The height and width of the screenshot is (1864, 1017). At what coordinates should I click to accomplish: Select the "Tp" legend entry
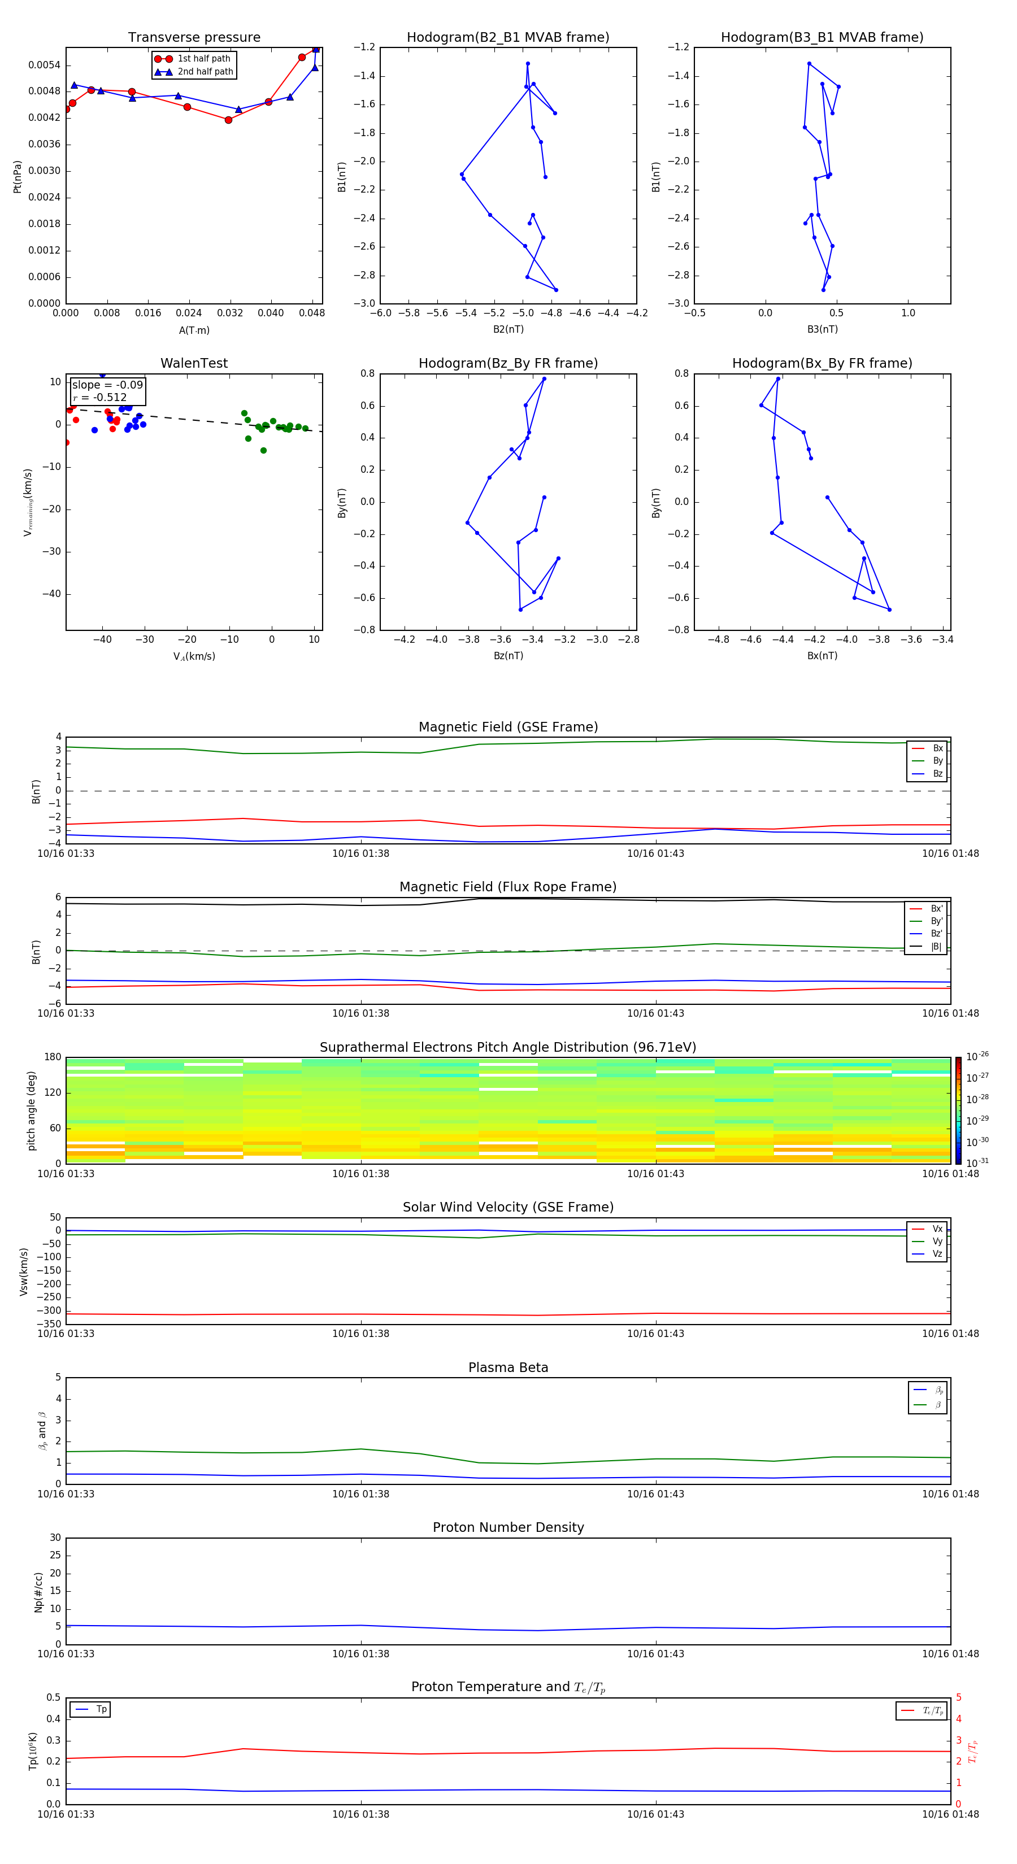(91, 1710)
